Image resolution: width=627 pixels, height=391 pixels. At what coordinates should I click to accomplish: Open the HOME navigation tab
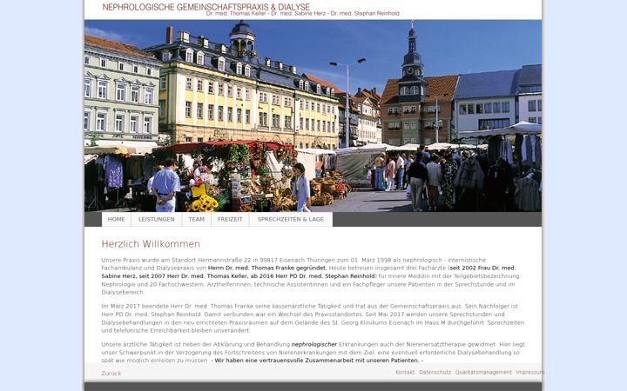(117, 220)
